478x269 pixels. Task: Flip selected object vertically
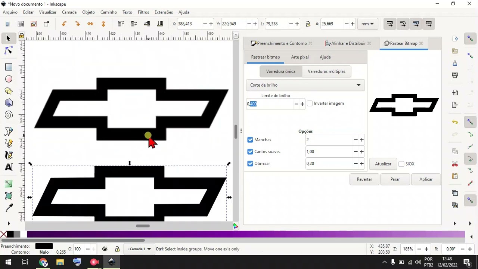tap(103, 24)
